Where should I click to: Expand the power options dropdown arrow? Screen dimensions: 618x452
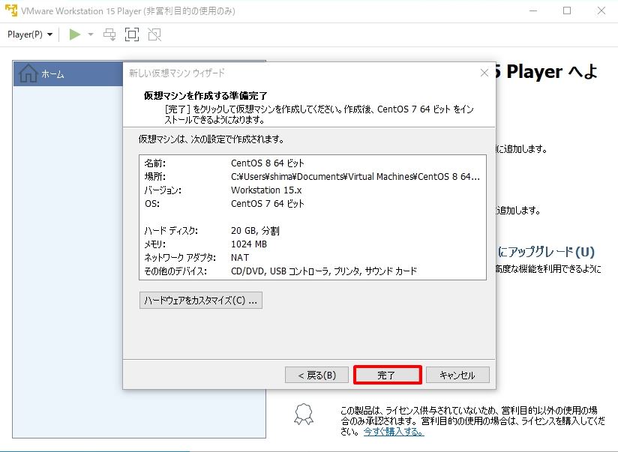tap(91, 34)
